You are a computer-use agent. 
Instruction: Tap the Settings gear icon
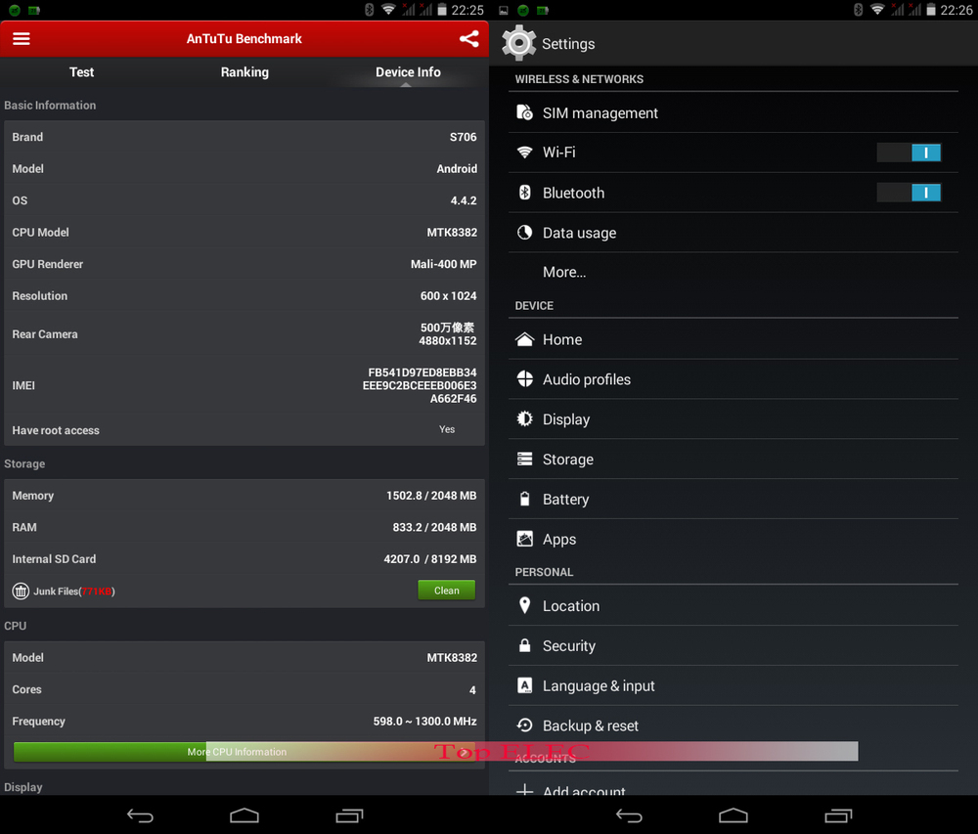point(518,43)
